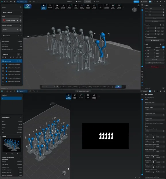Select the Measure tool
This screenshot has height=179, width=166.
50,6
